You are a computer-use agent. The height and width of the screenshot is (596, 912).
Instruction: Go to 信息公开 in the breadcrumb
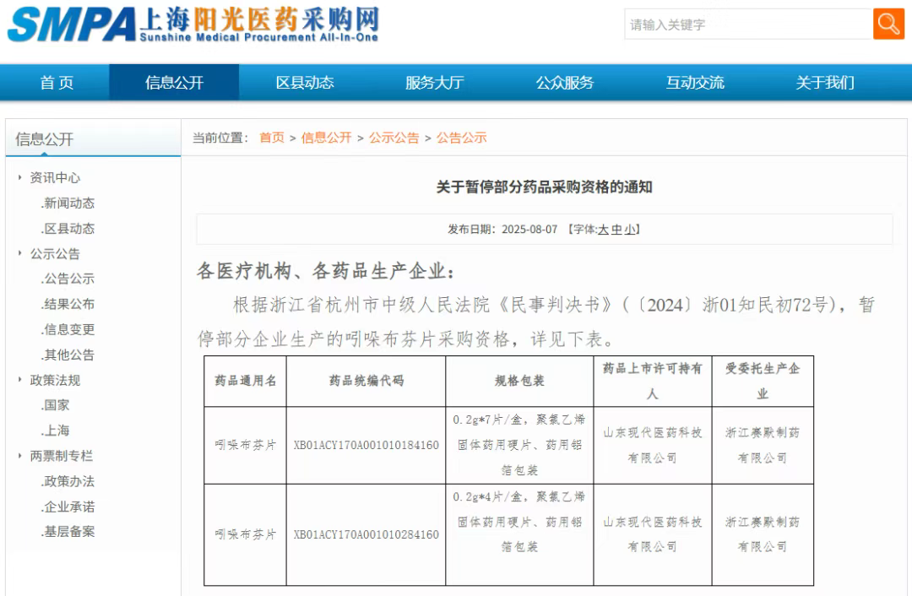point(326,138)
